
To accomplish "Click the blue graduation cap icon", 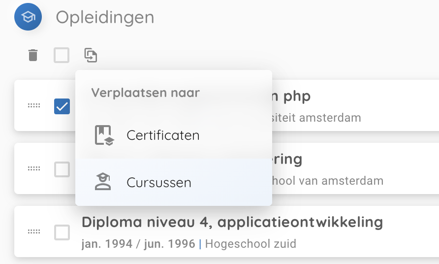I will (28, 17).
